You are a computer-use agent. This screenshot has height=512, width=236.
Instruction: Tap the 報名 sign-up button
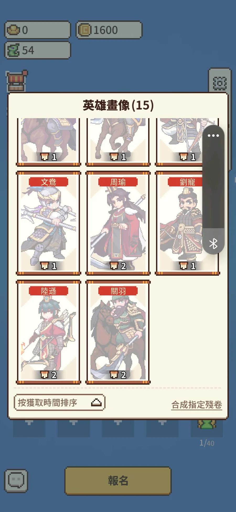118,480
